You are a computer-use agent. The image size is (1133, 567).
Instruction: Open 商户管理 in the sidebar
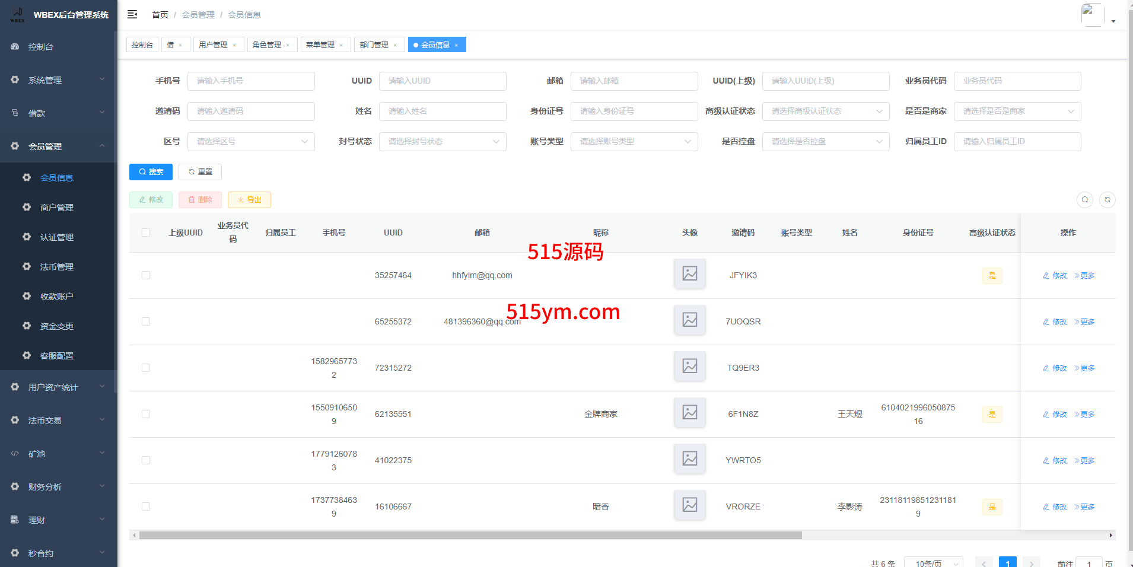[x=57, y=208]
